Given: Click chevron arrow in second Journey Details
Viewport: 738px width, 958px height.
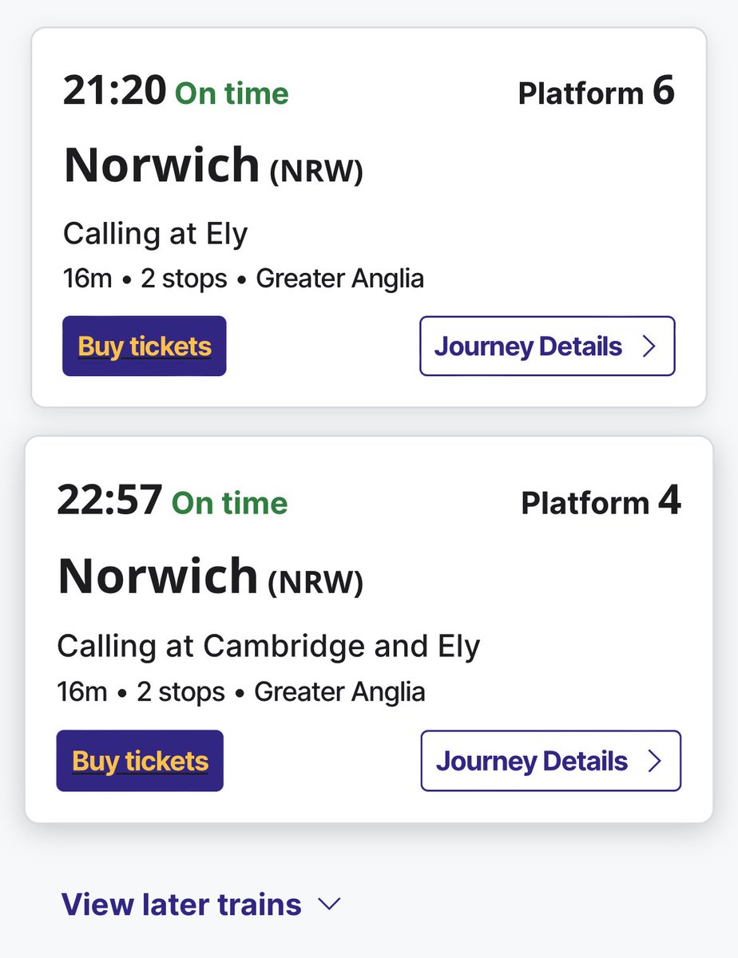Looking at the screenshot, I should pos(655,761).
